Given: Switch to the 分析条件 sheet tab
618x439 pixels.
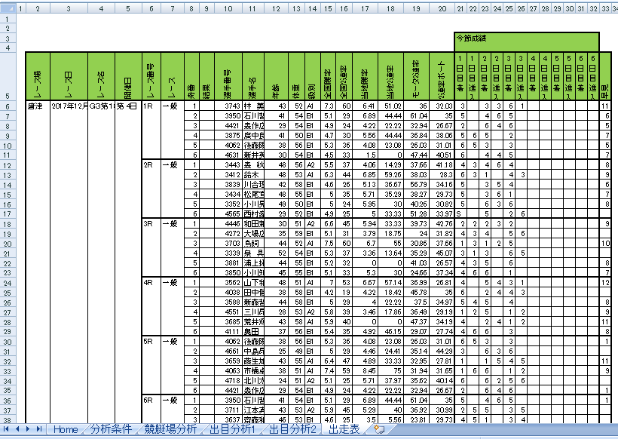Looking at the screenshot, I should coord(111,429).
